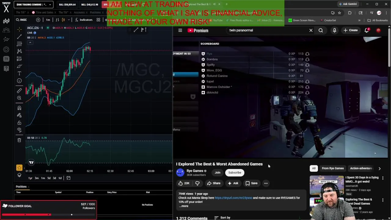Select the chart zoom-in tool
Viewport: 391px width, 220px height.
19,98
